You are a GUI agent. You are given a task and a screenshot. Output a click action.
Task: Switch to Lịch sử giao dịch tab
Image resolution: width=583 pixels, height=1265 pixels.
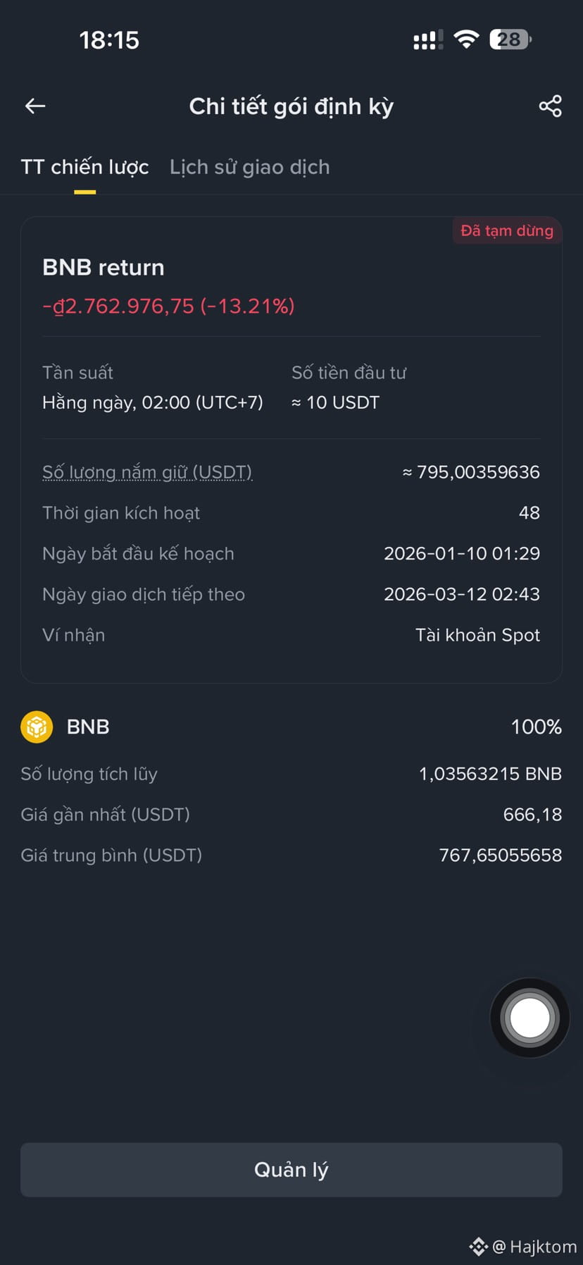click(x=249, y=167)
